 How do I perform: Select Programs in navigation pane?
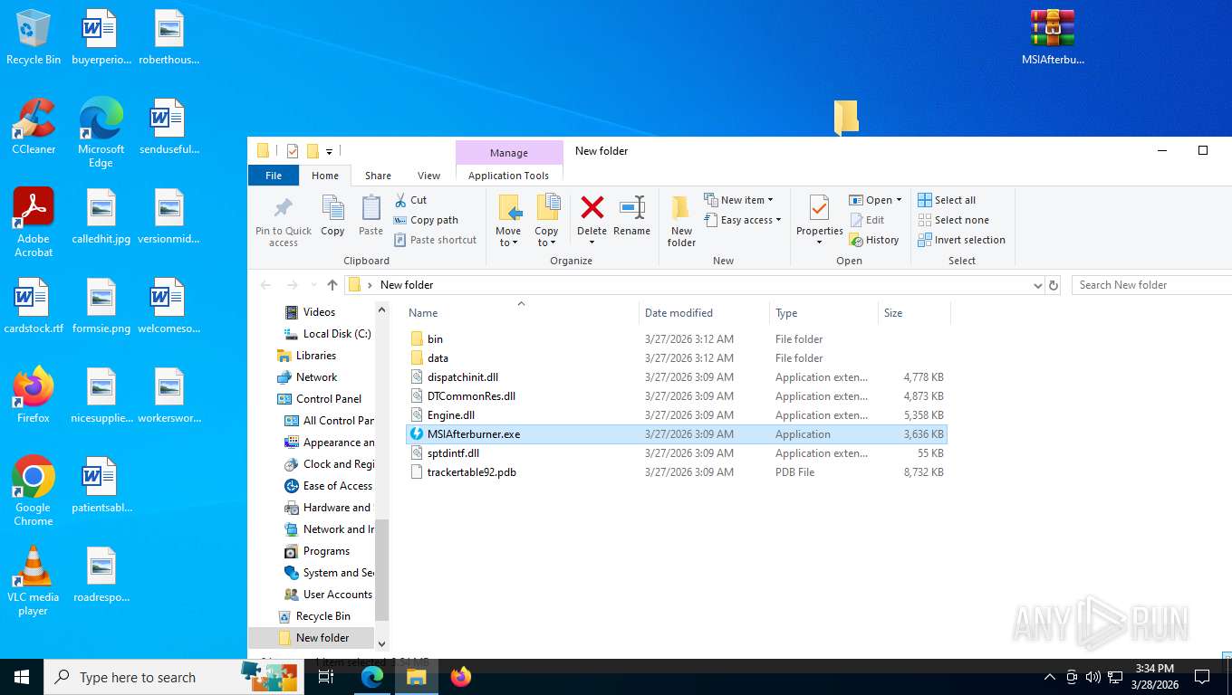tap(326, 551)
